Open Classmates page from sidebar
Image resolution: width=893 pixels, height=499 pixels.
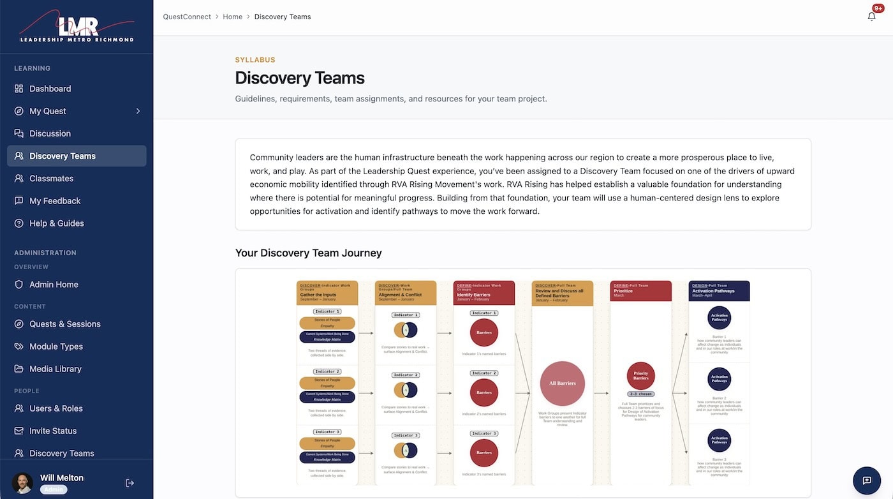coord(77,179)
